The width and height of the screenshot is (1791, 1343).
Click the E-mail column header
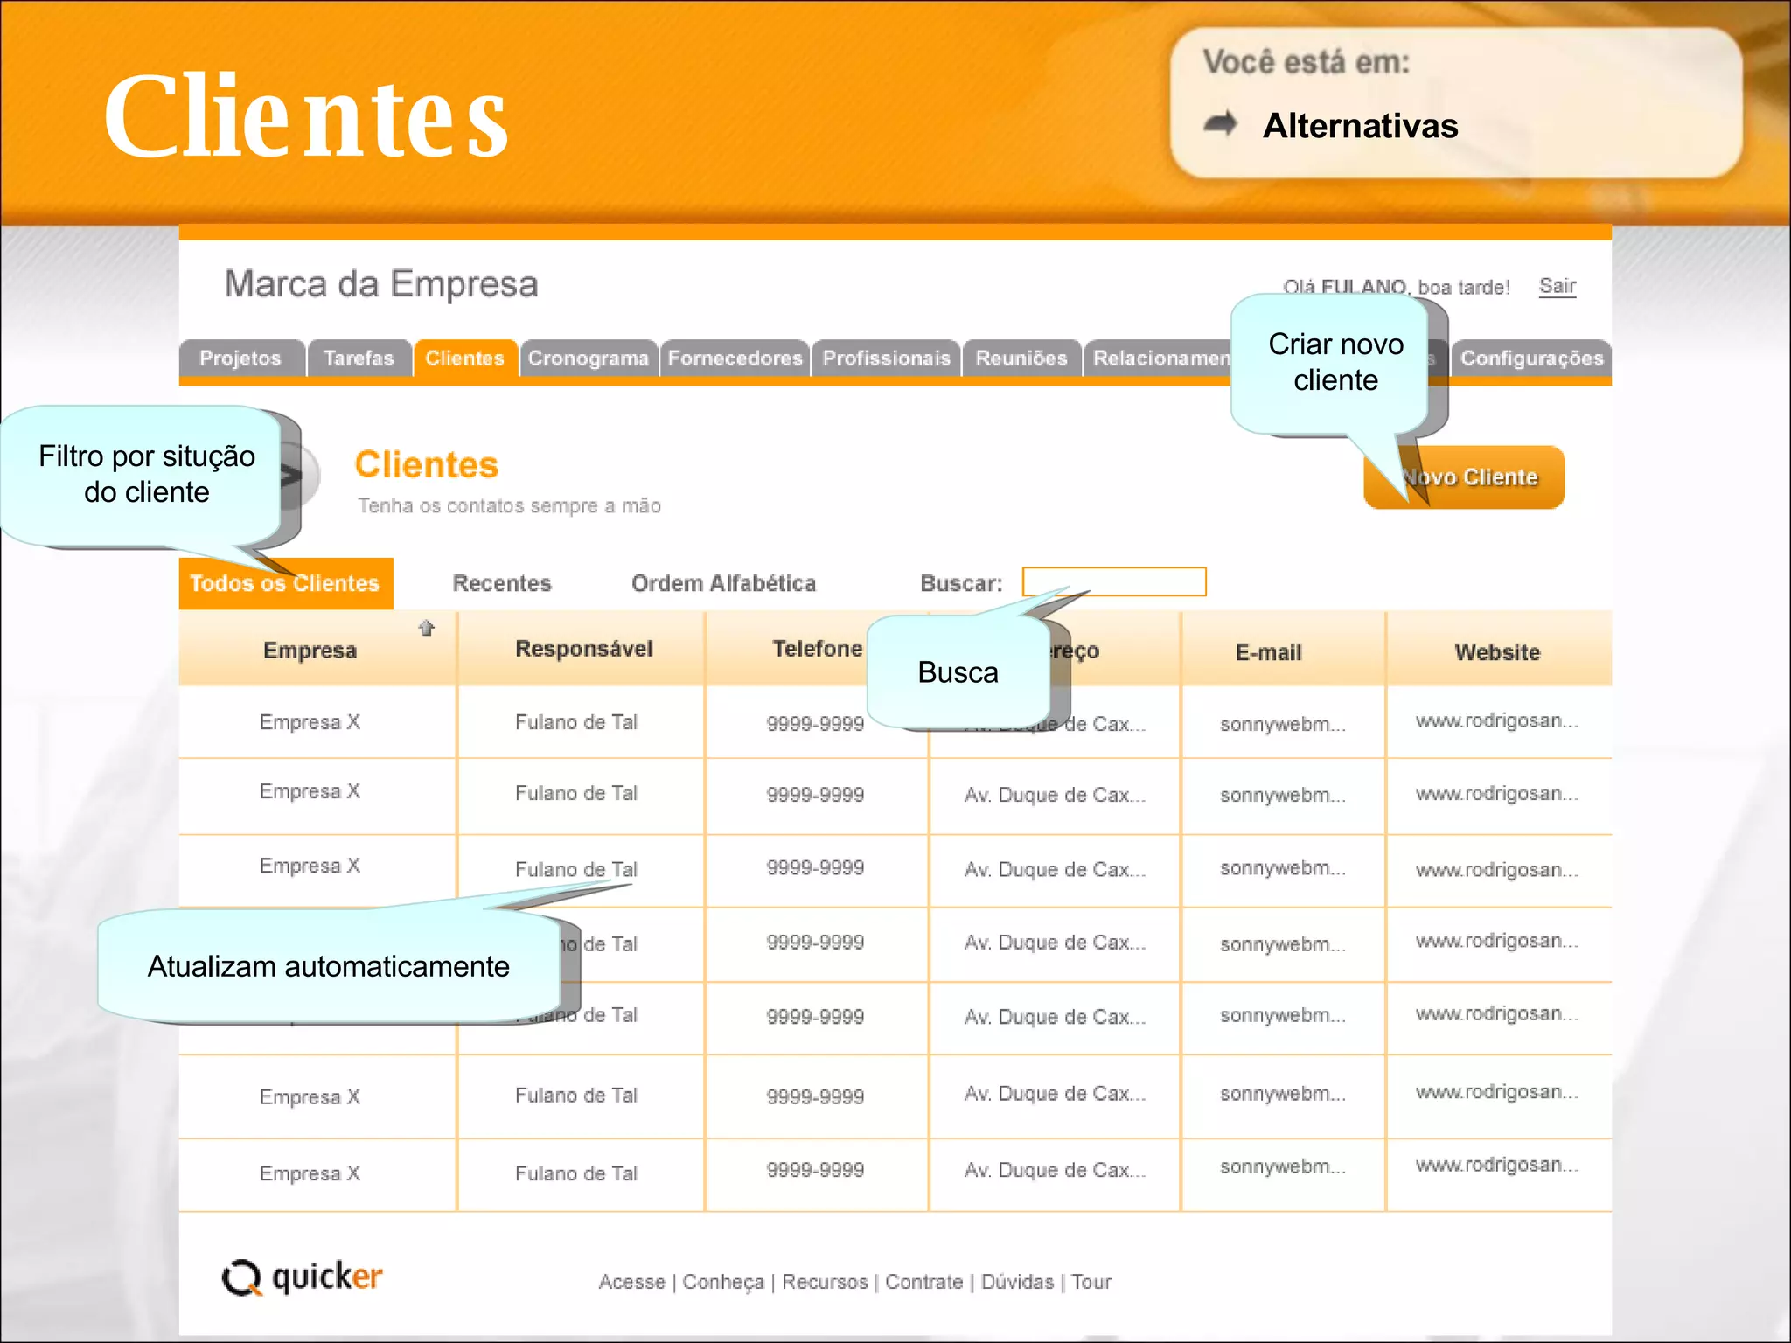pyautogui.click(x=1269, y=652)
